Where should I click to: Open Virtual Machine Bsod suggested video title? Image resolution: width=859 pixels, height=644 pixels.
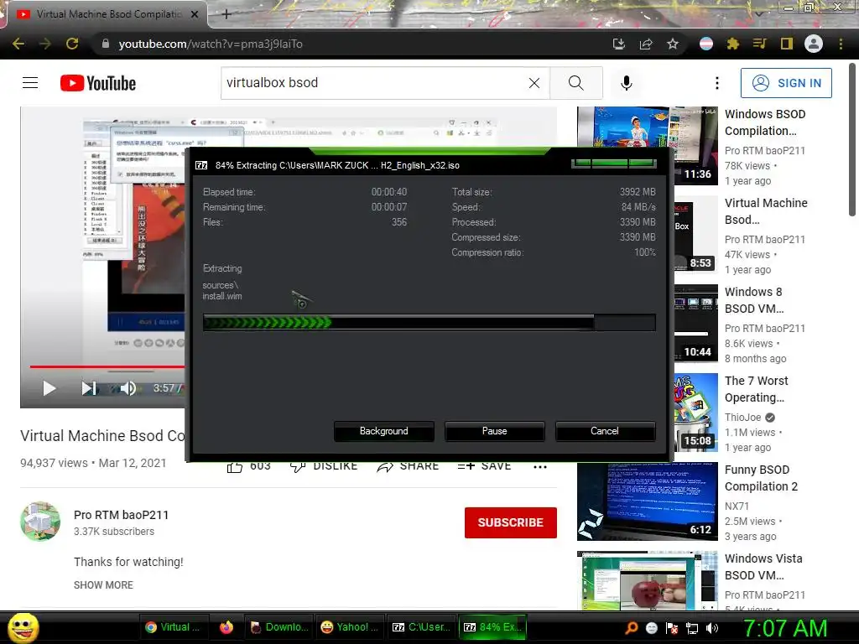tap(766, 211)
